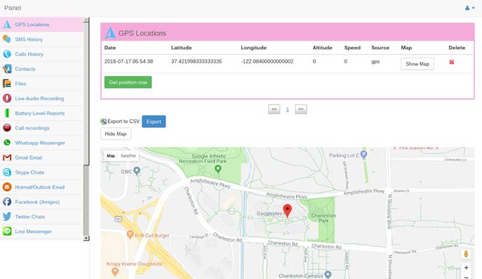The width and height of the screenshot is (482, 279).
Task: Open the user account dropdown
Action: coord(470,8)
